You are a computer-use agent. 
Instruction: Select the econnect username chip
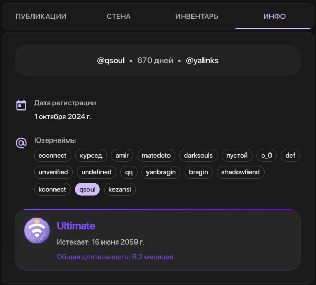tap(52, 155)
